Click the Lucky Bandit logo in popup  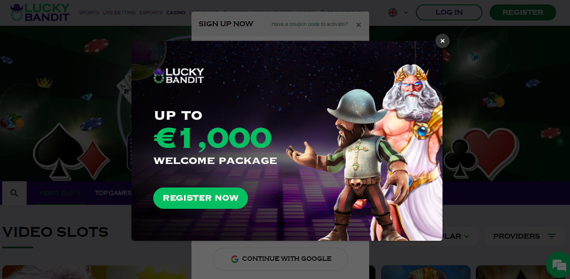click(x=179, y=76)
